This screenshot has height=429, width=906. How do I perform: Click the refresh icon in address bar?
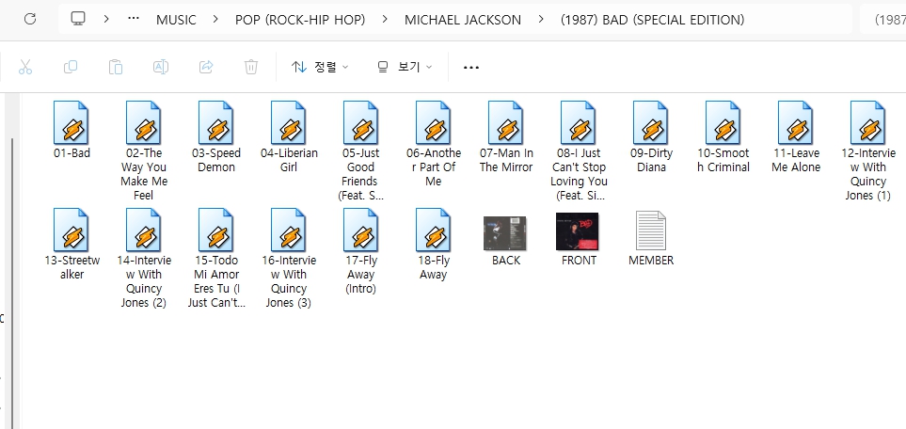tap(30, 19)
